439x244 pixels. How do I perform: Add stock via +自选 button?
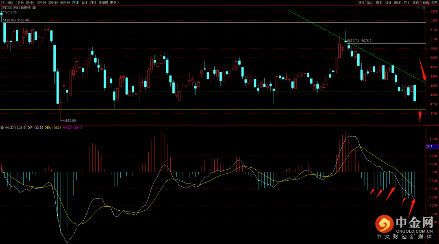[425, 2]
